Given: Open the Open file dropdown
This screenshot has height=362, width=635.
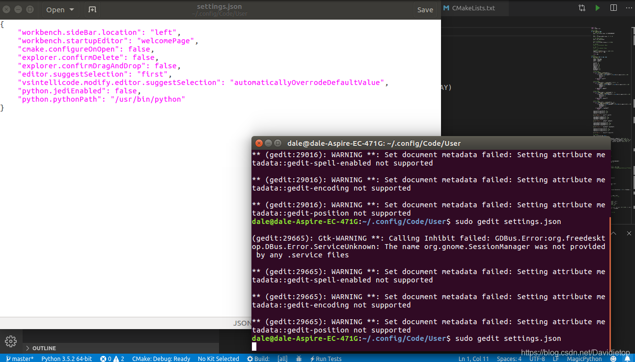Looking at the screenshot, I should pos(59,9).
